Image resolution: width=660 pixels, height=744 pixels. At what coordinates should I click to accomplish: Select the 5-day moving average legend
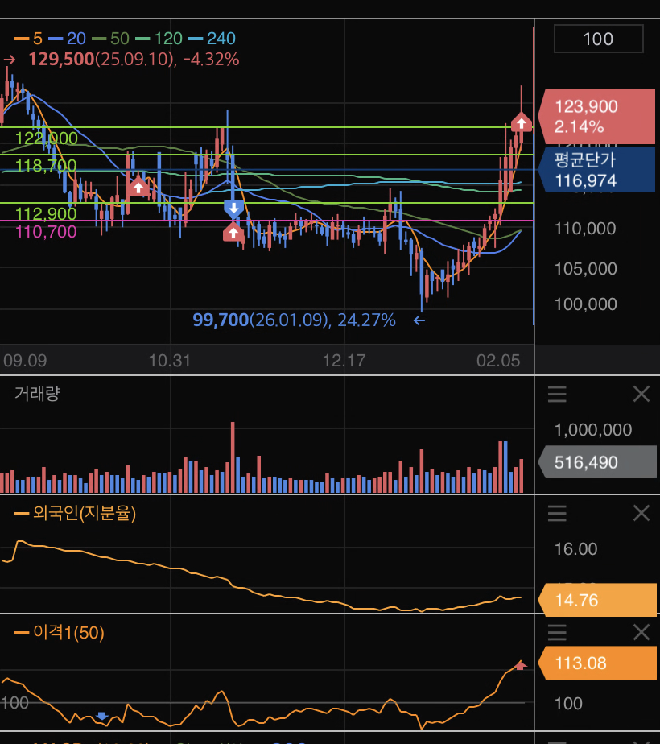coord(28,39)
